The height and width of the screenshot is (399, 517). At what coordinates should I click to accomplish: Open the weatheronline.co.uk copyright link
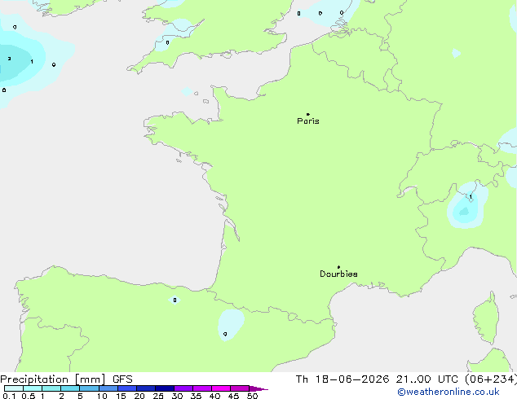click(x=449, y=392)
